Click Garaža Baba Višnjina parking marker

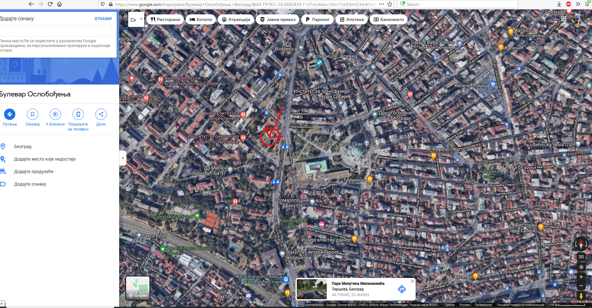coord(459,44)
